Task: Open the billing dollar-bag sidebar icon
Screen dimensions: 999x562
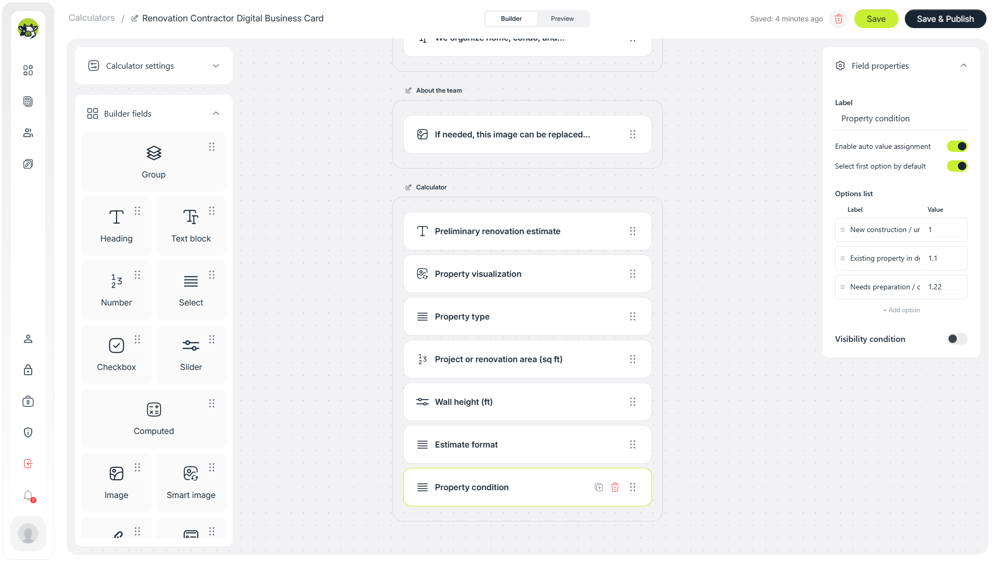Action: (28, 401)
